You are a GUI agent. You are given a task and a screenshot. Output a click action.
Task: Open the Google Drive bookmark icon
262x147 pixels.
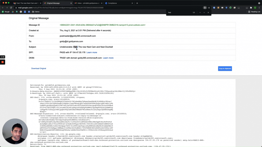pos(13,12)
